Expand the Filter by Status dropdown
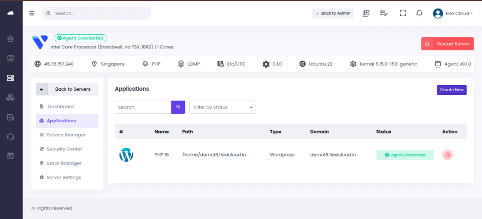This screenshot has height=219, width=482. click(x=222, y=107)
